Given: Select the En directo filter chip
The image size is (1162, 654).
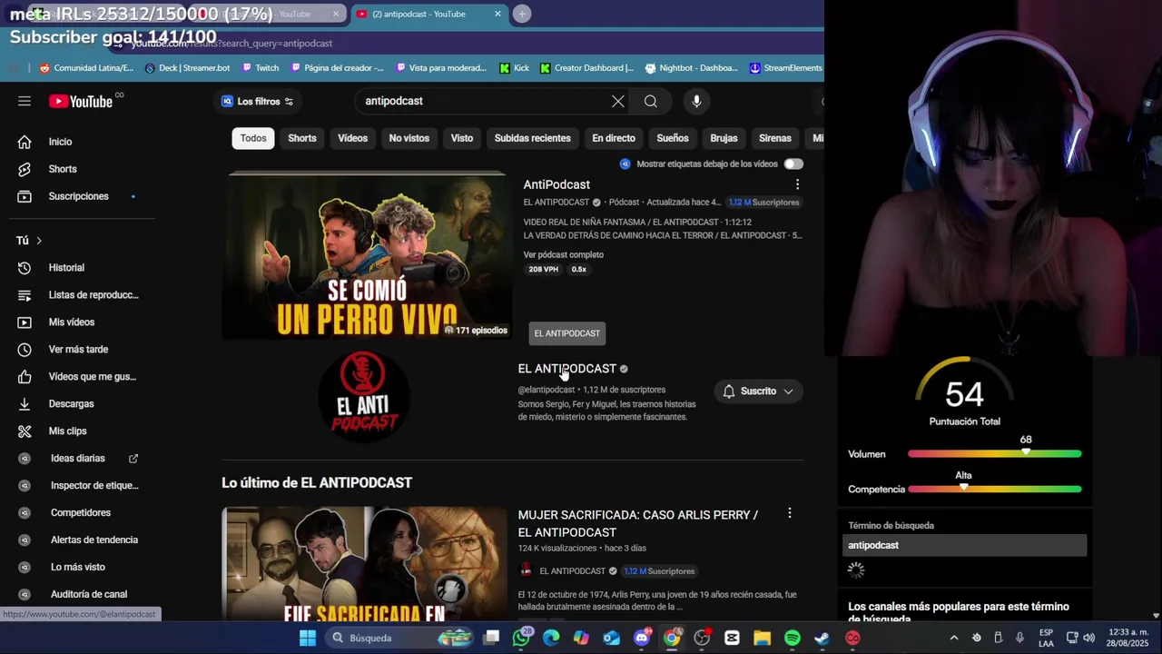Looking at the screenshot, I should [614, 138].
